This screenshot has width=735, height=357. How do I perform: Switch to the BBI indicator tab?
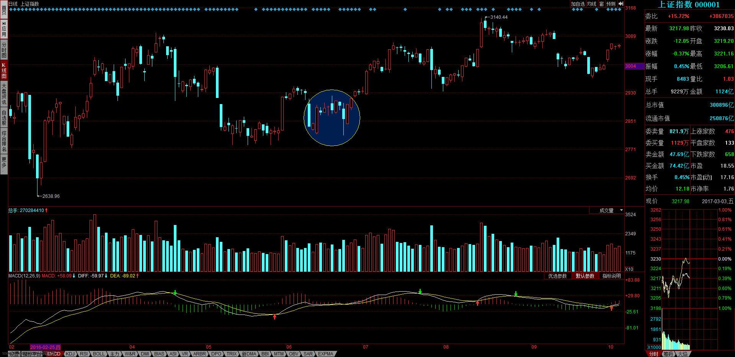(265, 354)
